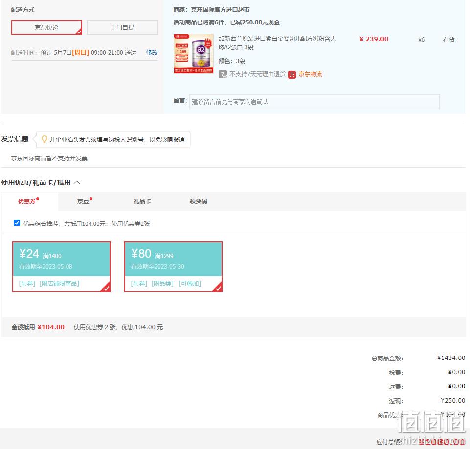This screenshot has height=449, width=470.
Task: Select 京东快递 delivery method
Action: click(x=46, y=27)
